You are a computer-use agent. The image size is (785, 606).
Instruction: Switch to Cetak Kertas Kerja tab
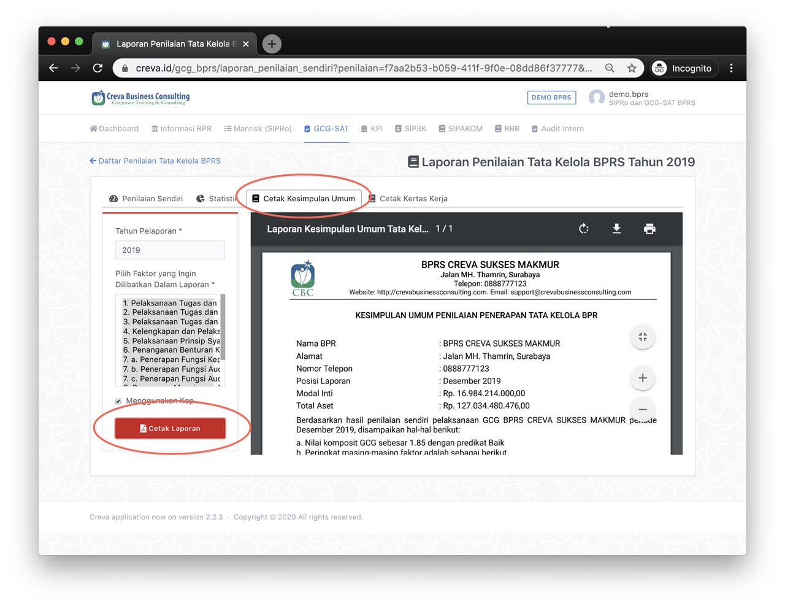[408, 199]
